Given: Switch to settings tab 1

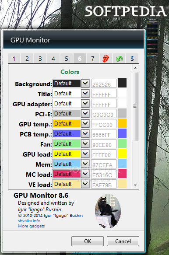Looking at the screenshot, I should 14,58.
